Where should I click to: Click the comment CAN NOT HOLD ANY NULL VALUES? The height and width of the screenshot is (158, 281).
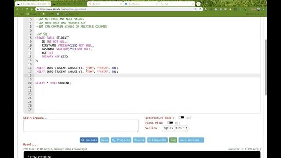click(60, 19)
